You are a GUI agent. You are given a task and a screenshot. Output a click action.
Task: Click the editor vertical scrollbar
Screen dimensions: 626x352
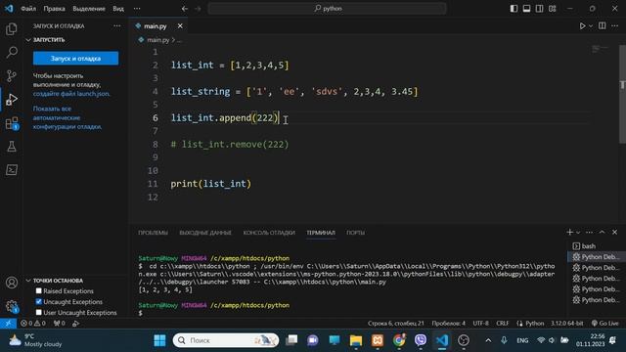(622, 94)
